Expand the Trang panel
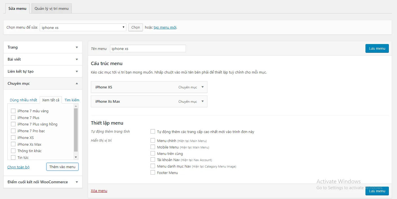 [x=43, y=47]
